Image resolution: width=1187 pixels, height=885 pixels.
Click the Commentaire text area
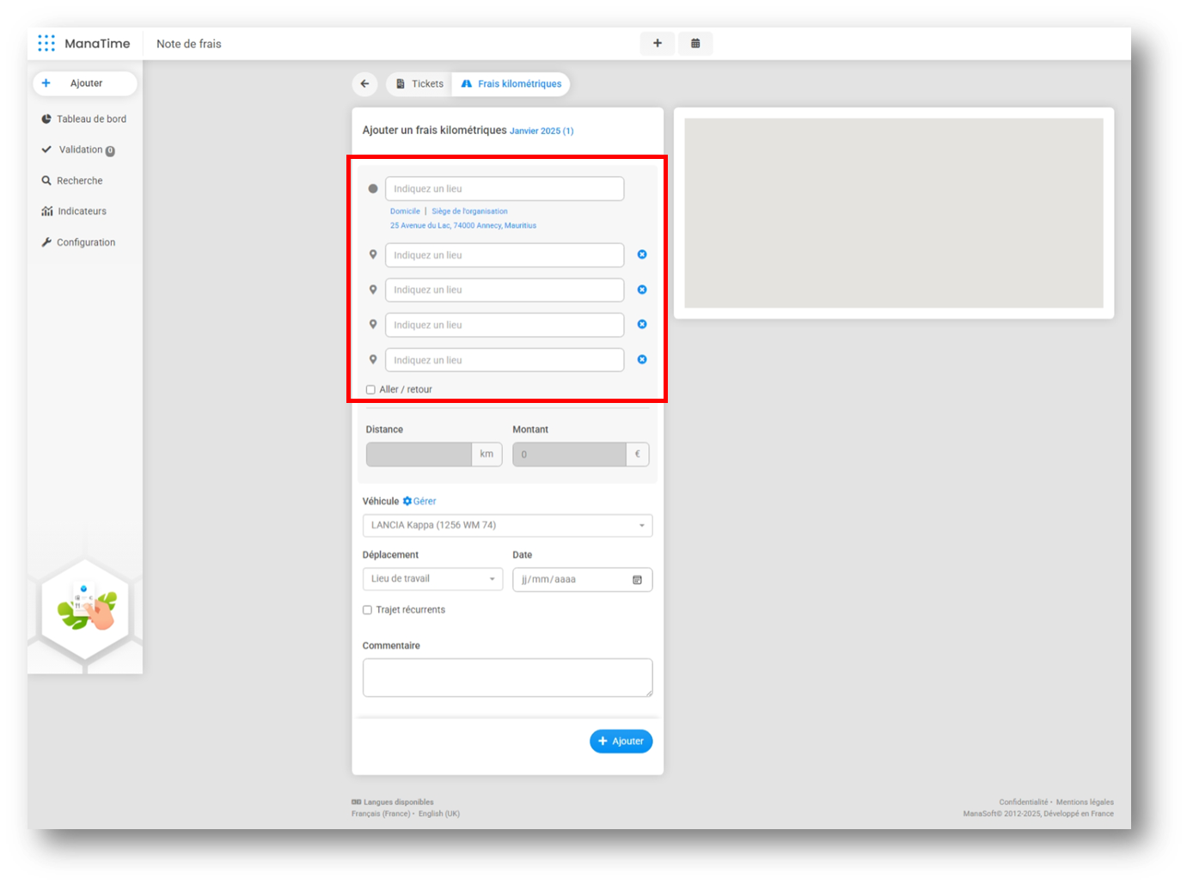507,678
